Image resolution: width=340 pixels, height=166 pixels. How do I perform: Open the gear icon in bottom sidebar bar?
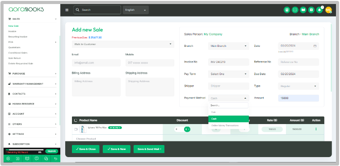[x=8, y=158]
